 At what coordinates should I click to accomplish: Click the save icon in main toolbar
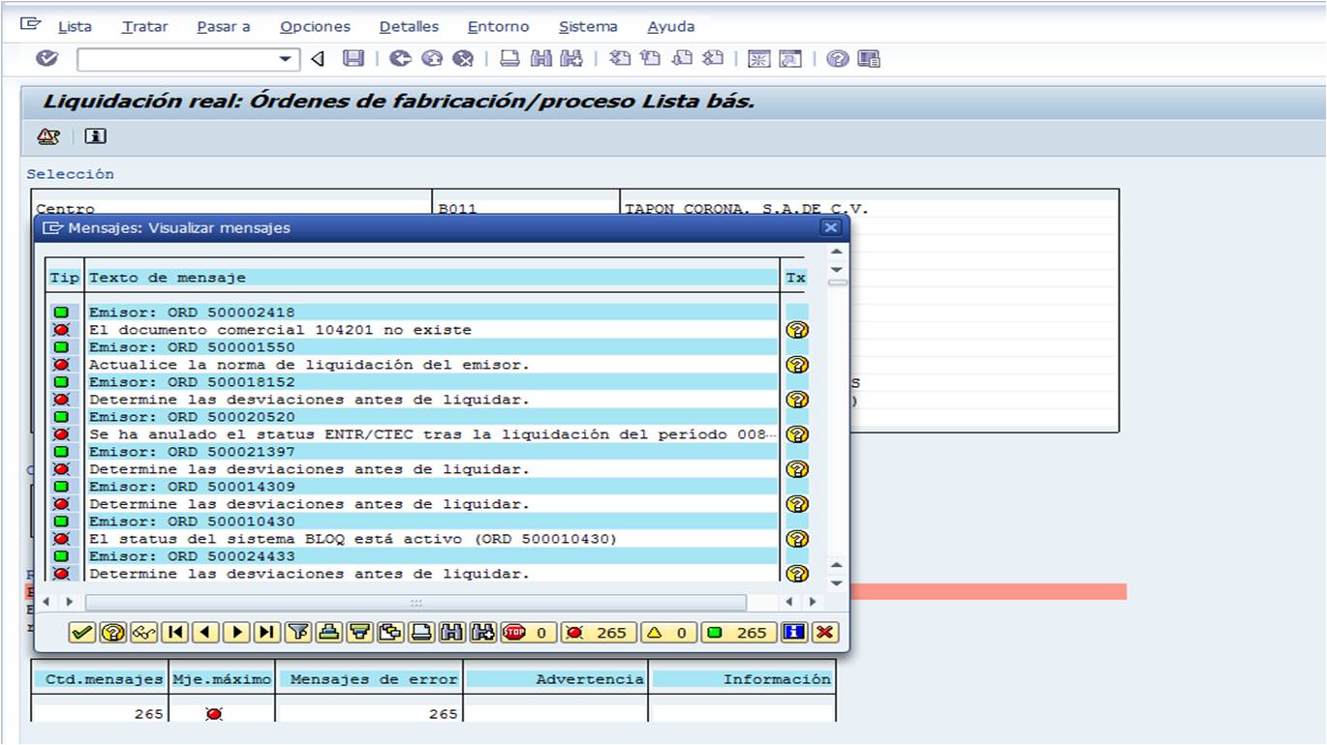click(x=354, y=59)
